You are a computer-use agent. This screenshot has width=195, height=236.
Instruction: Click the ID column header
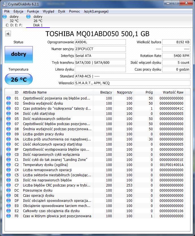[16, 92]
